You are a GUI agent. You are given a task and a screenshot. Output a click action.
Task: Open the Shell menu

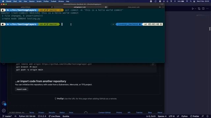click(15, 1)
